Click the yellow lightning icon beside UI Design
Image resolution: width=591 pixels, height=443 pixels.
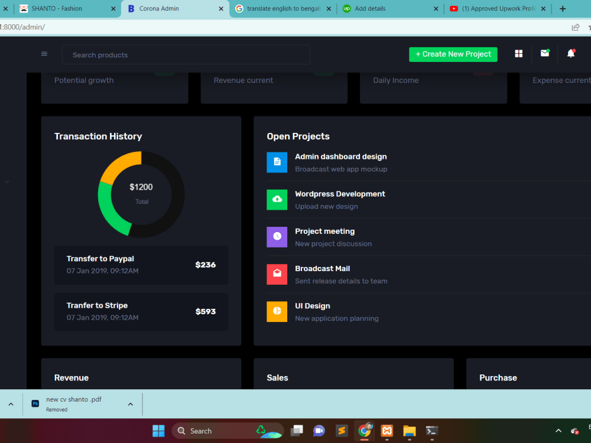[x=277, y=311]
